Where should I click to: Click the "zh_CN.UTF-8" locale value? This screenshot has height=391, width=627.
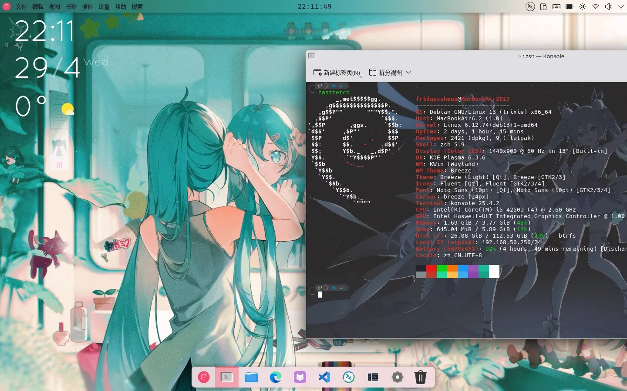pos(463,255)
